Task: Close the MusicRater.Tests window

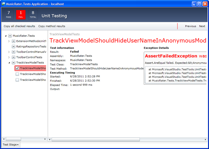Action: click(x=205, y=4)
